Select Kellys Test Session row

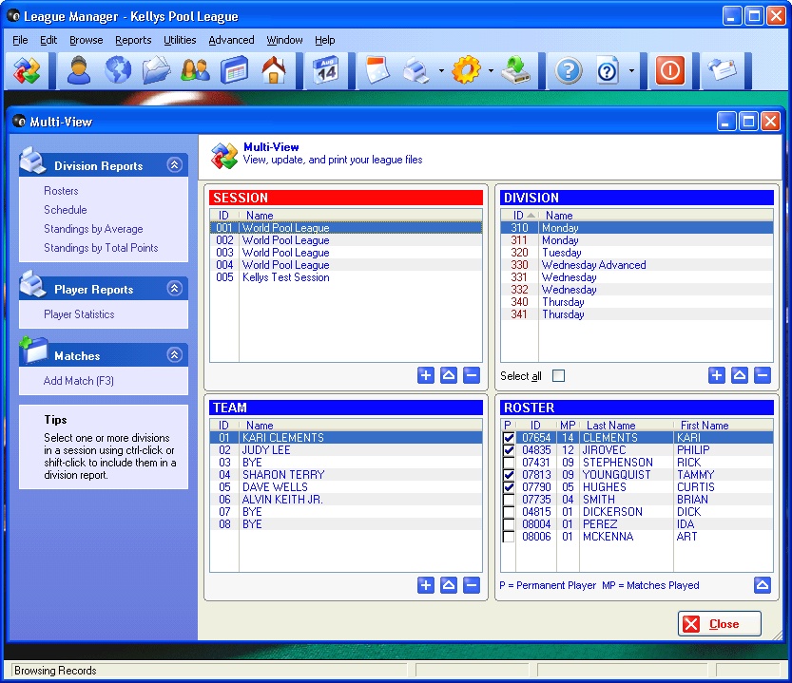click(285, 277)
